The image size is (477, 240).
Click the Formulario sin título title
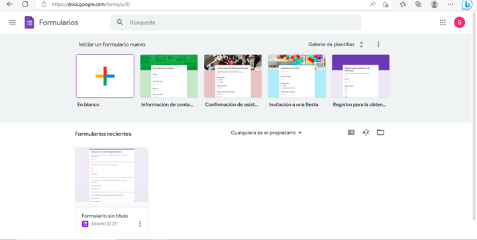(105, 216)
